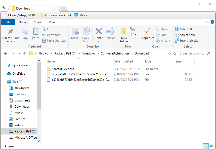Create a New folder
Viewport: 216px width, 150px height.
click(x=124, y=35)
